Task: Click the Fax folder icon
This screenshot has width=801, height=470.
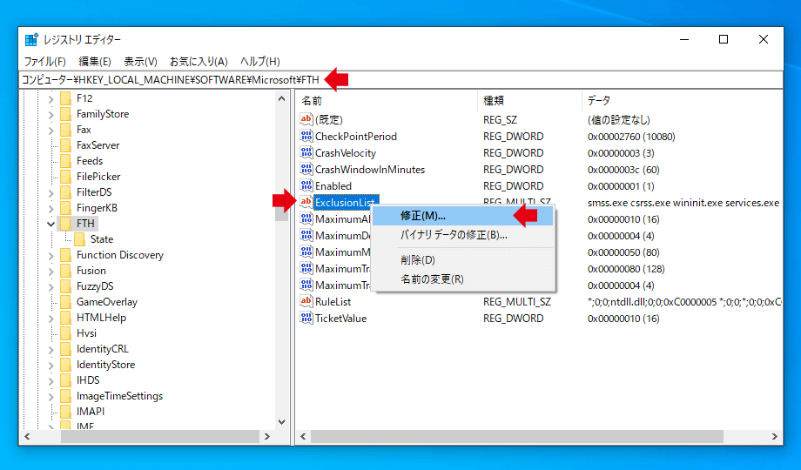Action: [66, 130]
